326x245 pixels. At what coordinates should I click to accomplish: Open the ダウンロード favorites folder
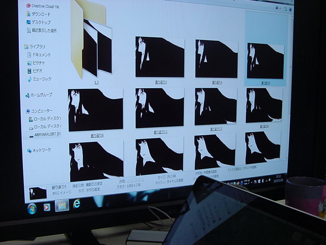click(x=39, y=14)
